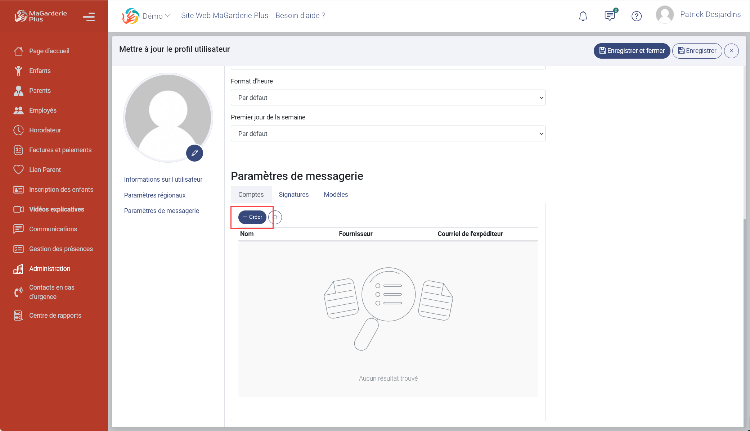Viewport: 750px width, 431px height.
Task: Select the Factures et paiements icon
Action: 19,150
